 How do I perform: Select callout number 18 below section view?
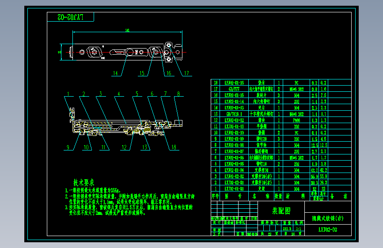tap(174, 147)
